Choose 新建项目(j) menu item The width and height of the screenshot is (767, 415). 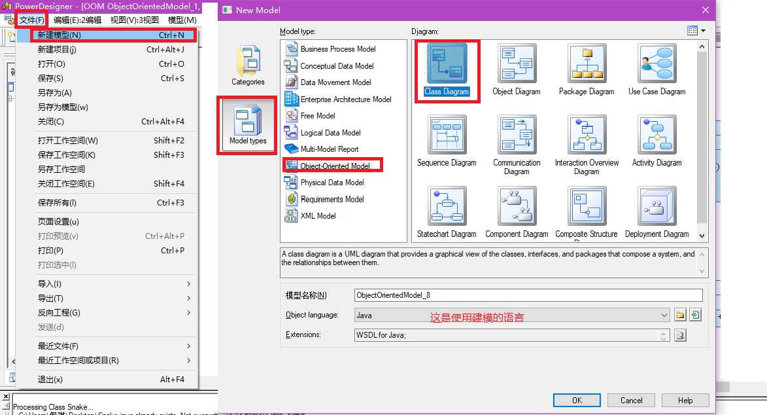[x=107, y=50]
